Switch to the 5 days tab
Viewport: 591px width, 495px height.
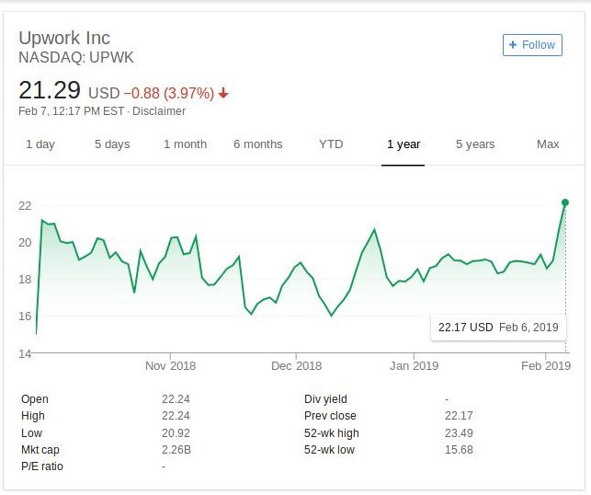click(112, 144)
